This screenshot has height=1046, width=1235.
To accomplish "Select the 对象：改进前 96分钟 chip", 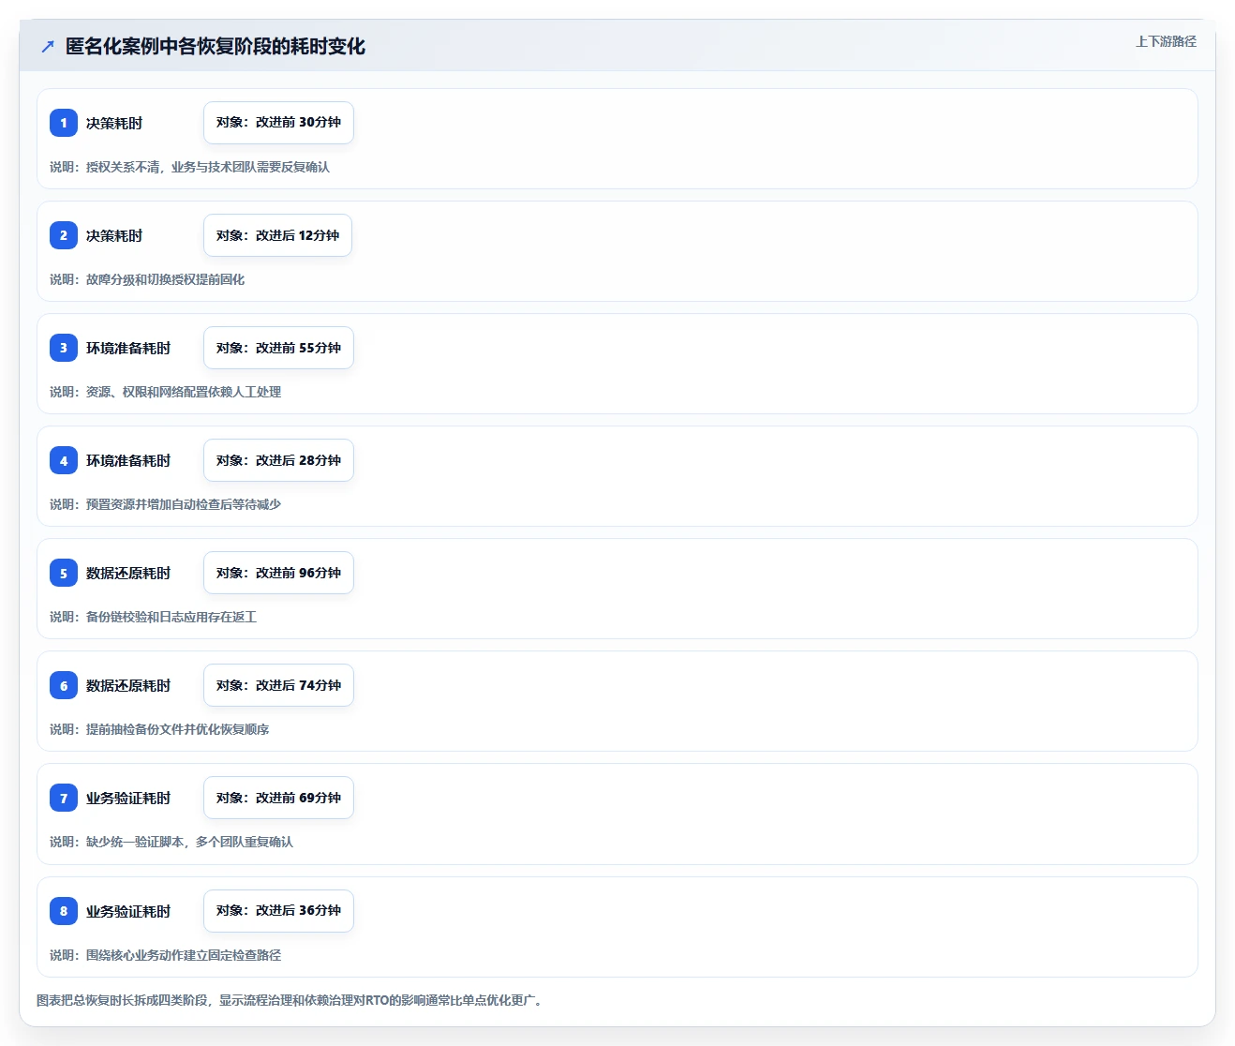I will coord(278,573).
